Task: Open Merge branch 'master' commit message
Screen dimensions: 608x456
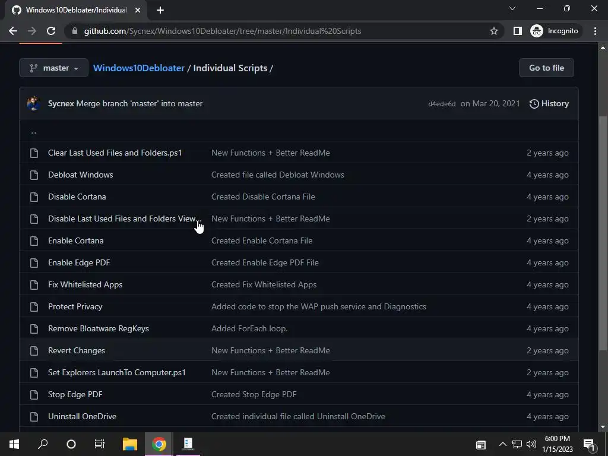Action: [139, 103]
